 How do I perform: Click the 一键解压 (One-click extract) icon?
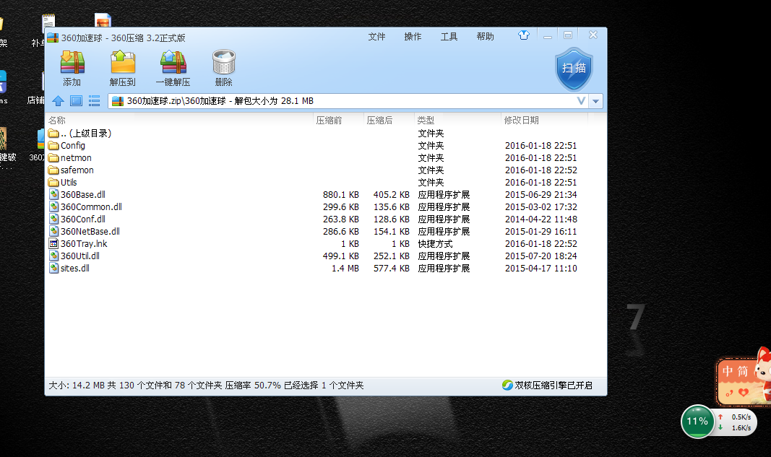(173, 62)
